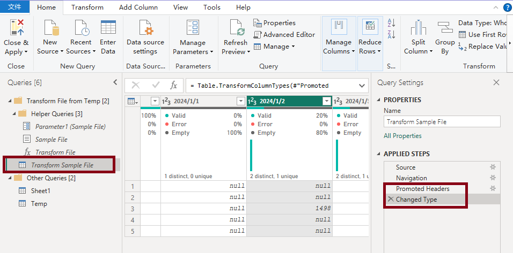This screenshot has height=253, width=513.
Task: Click the query Name field
Action: [442, 121]
